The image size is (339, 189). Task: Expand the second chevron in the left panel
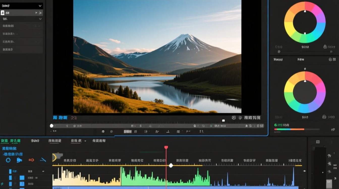(x=40, y=19)
